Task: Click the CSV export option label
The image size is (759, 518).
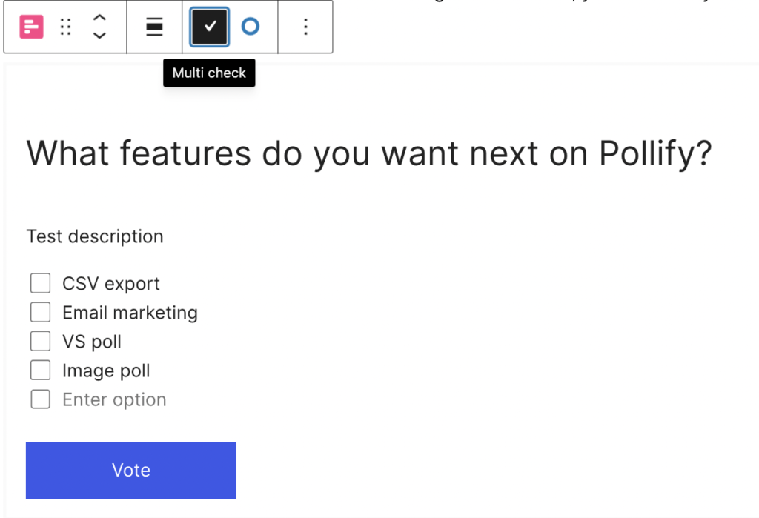Action: click(x=111, y=284)
